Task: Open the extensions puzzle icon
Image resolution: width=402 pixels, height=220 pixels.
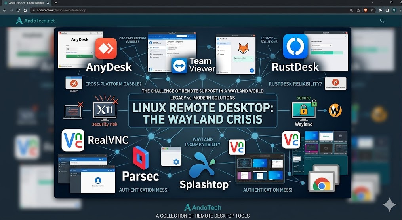Action: pos(381,10)
